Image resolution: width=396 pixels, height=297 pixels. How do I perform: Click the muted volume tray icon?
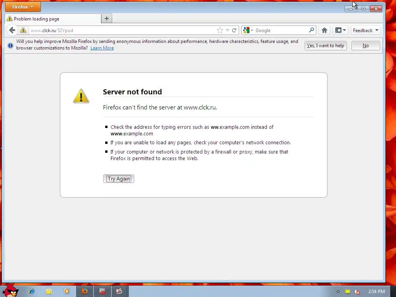tap(357, 292)
